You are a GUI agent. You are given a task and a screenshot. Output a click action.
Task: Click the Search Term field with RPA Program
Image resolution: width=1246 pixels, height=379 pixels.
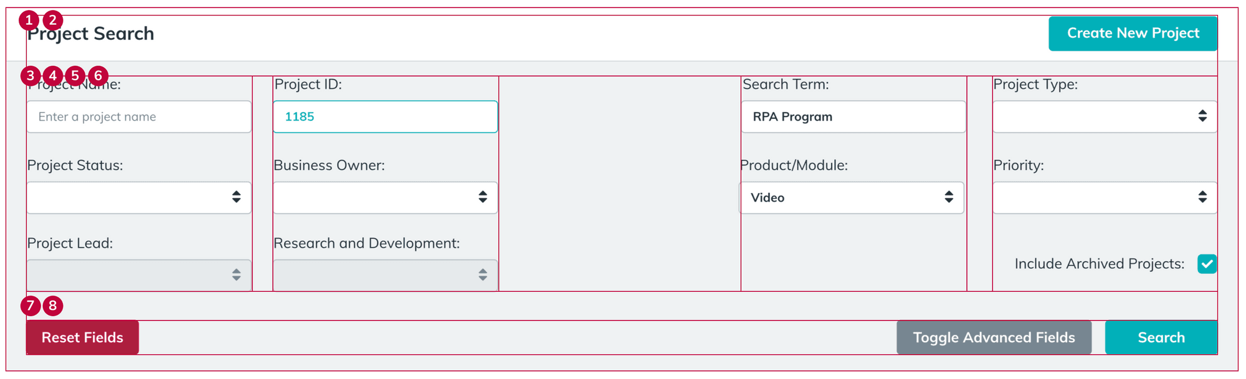point(853,117)
